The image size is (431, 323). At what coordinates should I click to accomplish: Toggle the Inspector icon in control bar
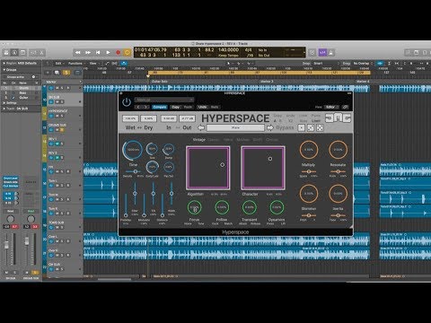click(14, 53)
